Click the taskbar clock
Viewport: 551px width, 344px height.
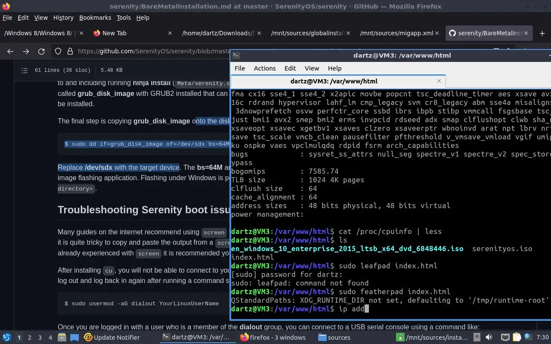tap(542, 338)
